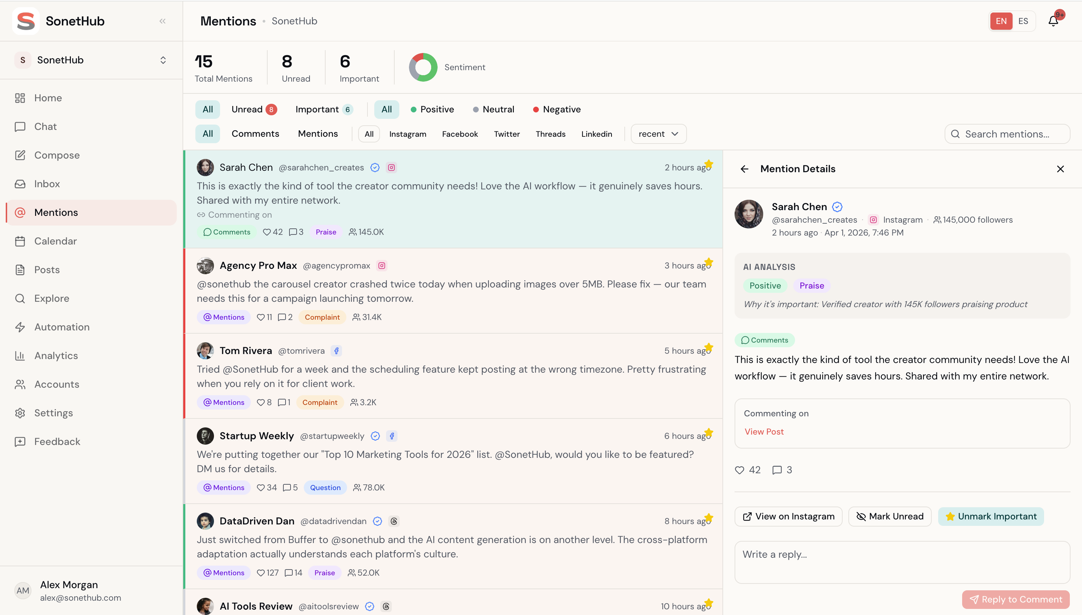Viewport: 1082px width, 615px height.
Task: Click the back arrow in Mention Details
Action: click(x=744, y=169)
